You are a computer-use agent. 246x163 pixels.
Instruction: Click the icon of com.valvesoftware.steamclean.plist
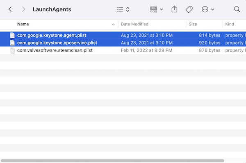pyautogui.click(x=12, y=50)
